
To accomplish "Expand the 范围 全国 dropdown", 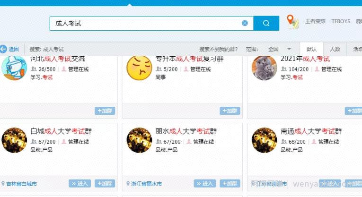I will tap(279, 49).
